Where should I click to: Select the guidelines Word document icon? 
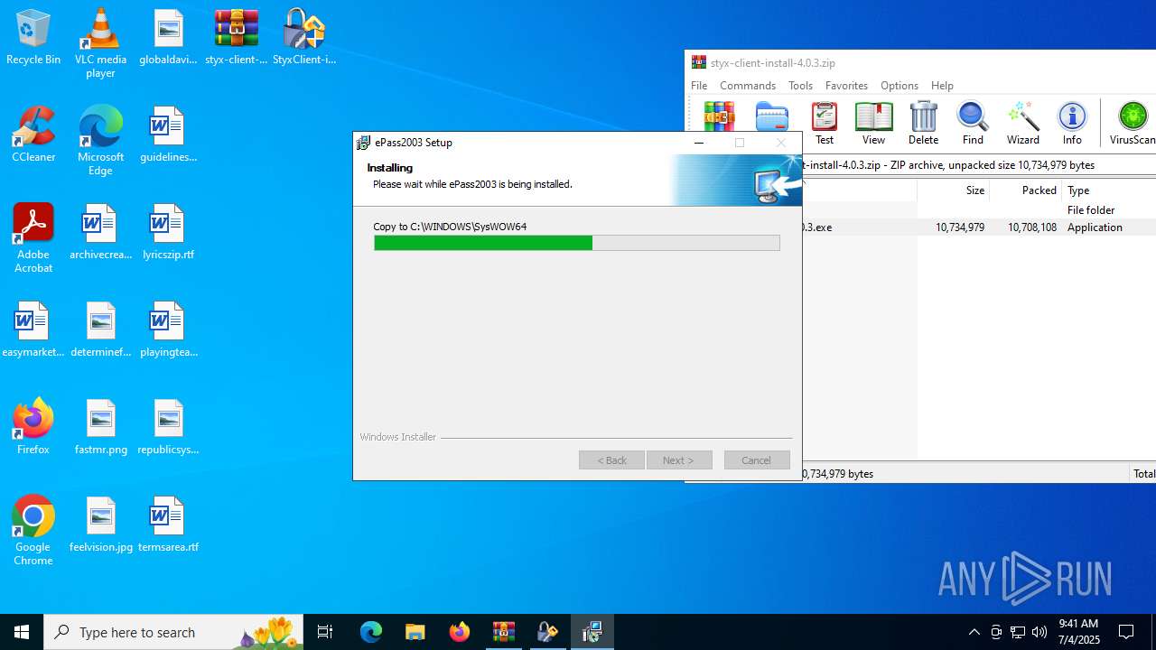pos(168,135)
